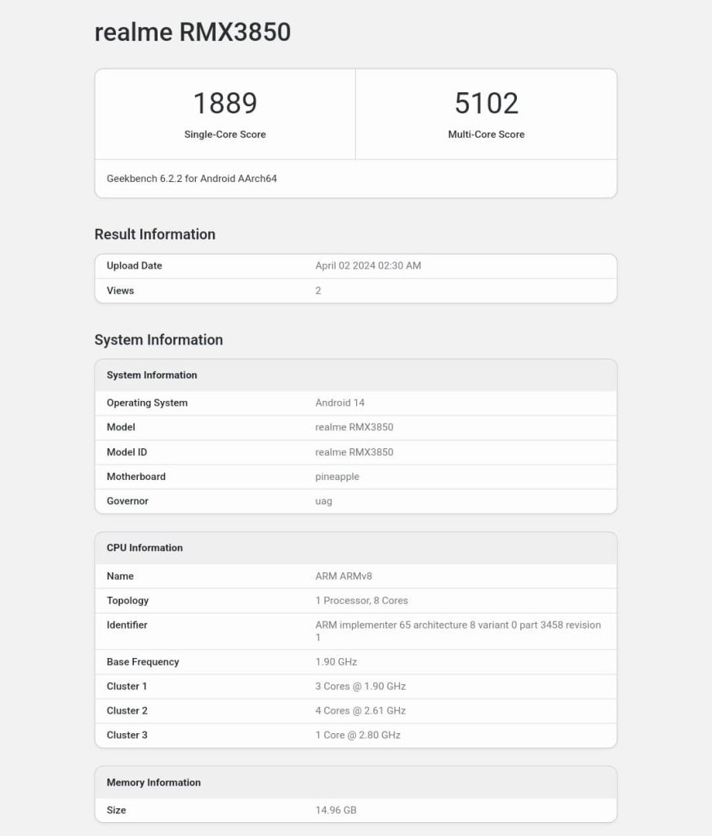Click the pineapple motherboard value
The width and height of the screenshot is (712, 836).
[337, 477]
